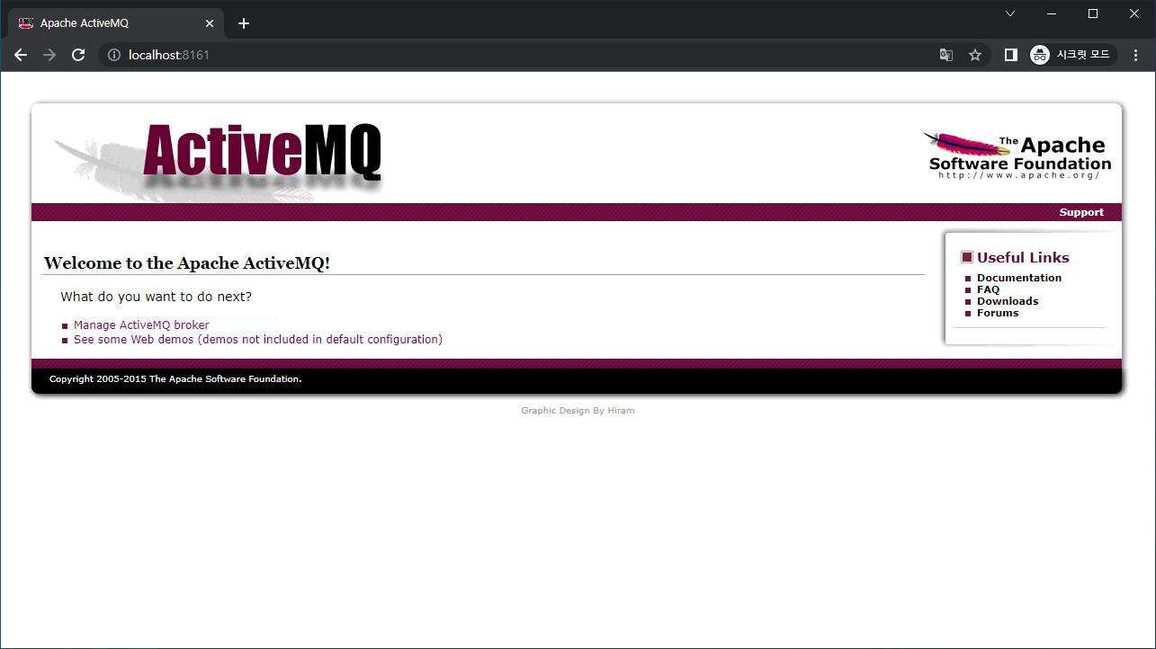Navigate back using the back arrow

(x=21, y=55)
